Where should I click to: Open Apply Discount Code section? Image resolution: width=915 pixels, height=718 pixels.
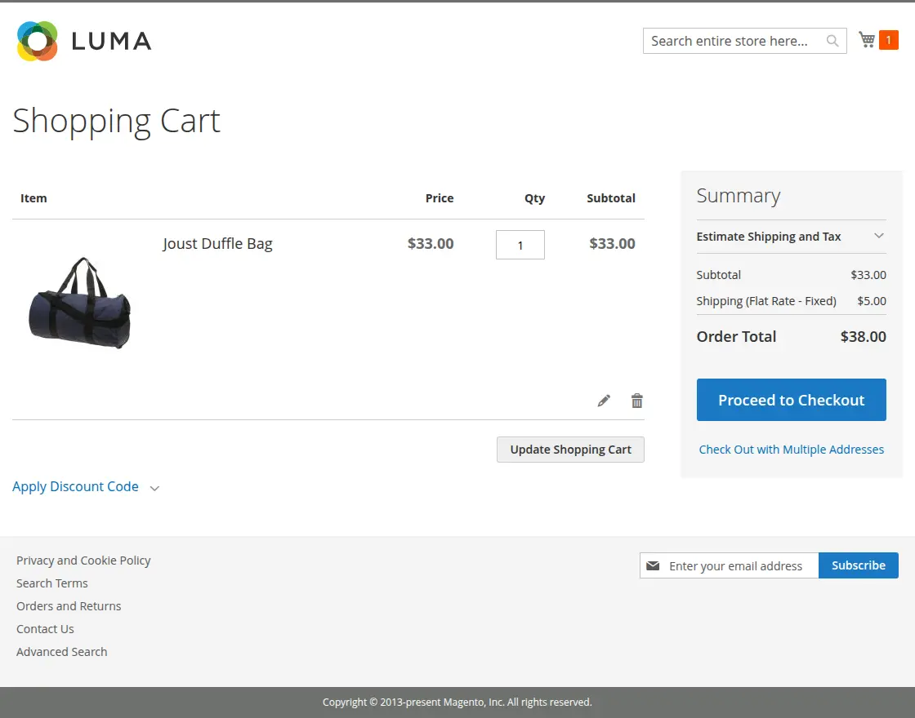pos(75,486)
